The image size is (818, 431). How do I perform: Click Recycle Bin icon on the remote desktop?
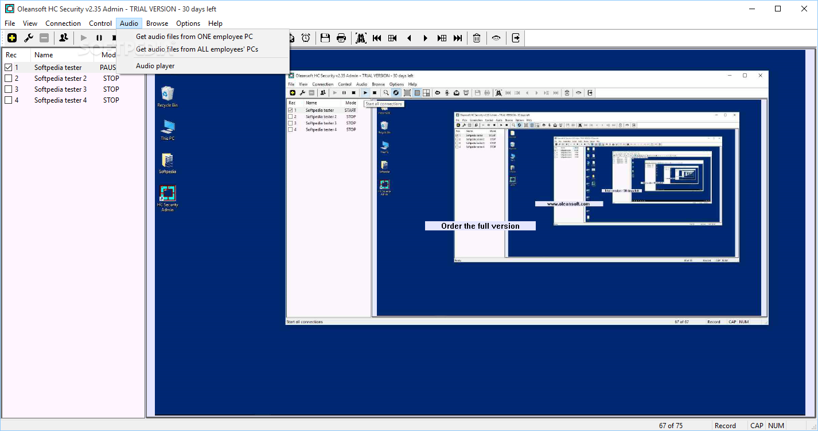(168, 97)
